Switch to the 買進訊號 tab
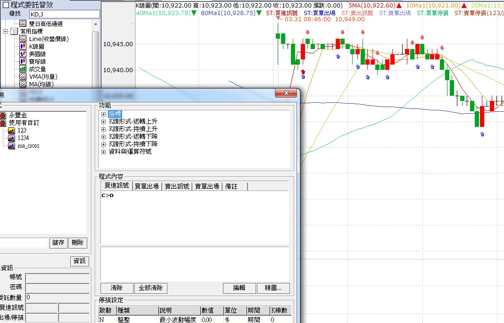The image size is (504, 323). coord(116,185)
